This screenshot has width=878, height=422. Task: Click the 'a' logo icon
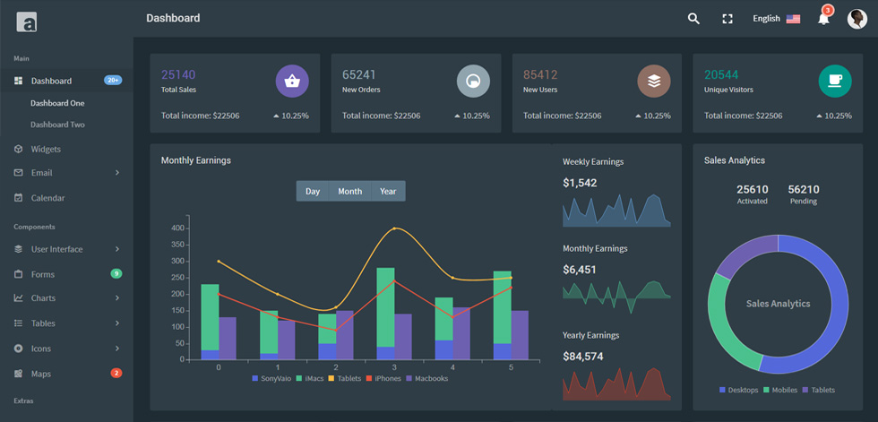(x=26, y=22)
